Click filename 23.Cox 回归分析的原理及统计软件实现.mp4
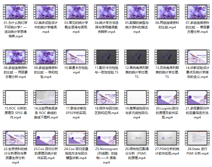This screenshot has width=212, height=167. (46, 153)
